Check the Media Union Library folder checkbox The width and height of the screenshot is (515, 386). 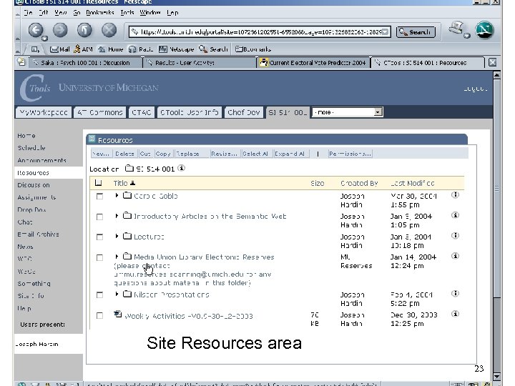[x=99, y=257]
